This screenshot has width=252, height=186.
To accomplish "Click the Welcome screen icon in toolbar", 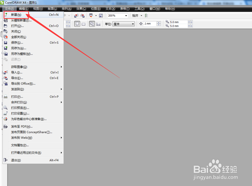I will point(101,16).
